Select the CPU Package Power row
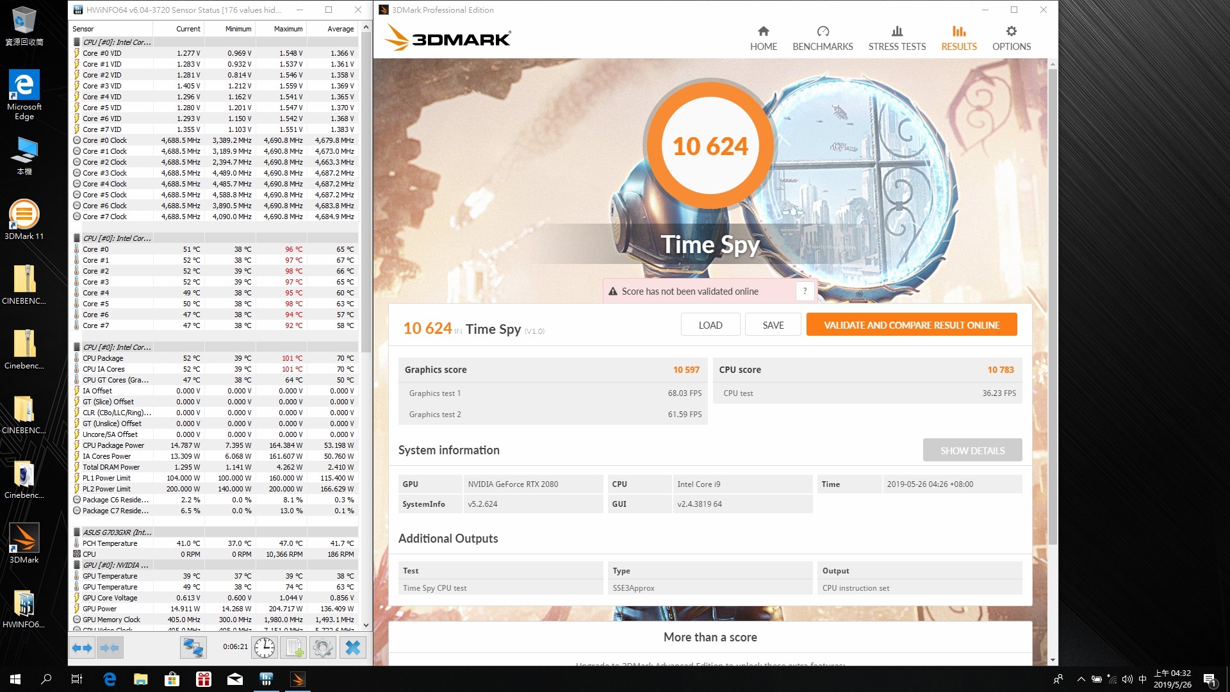 215,445
